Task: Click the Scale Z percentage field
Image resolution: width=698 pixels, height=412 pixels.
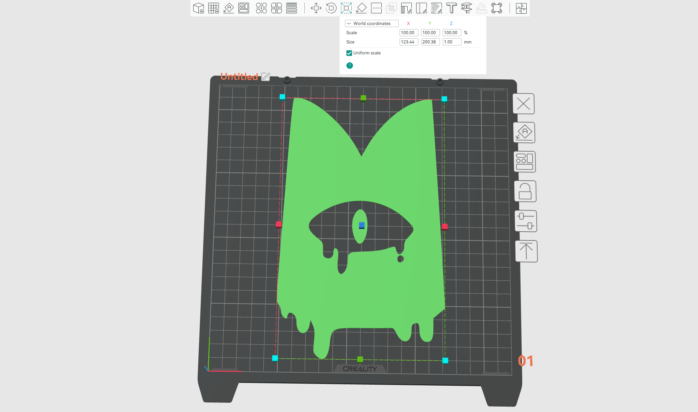Action: pyautogui.click(x=452, y=33)
